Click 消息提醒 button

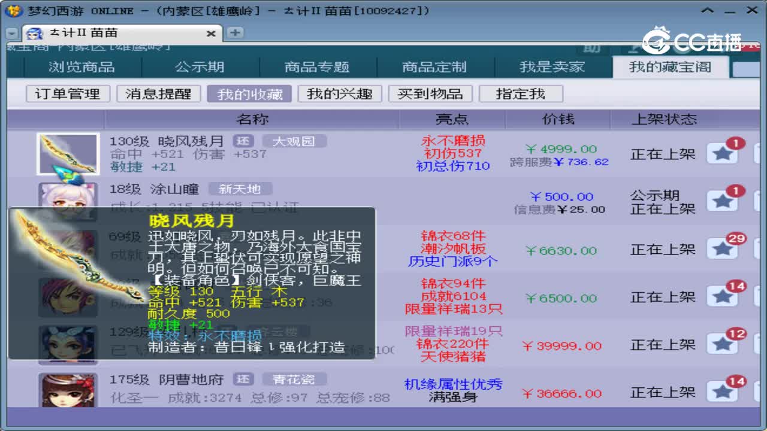(x=158, y=94)
